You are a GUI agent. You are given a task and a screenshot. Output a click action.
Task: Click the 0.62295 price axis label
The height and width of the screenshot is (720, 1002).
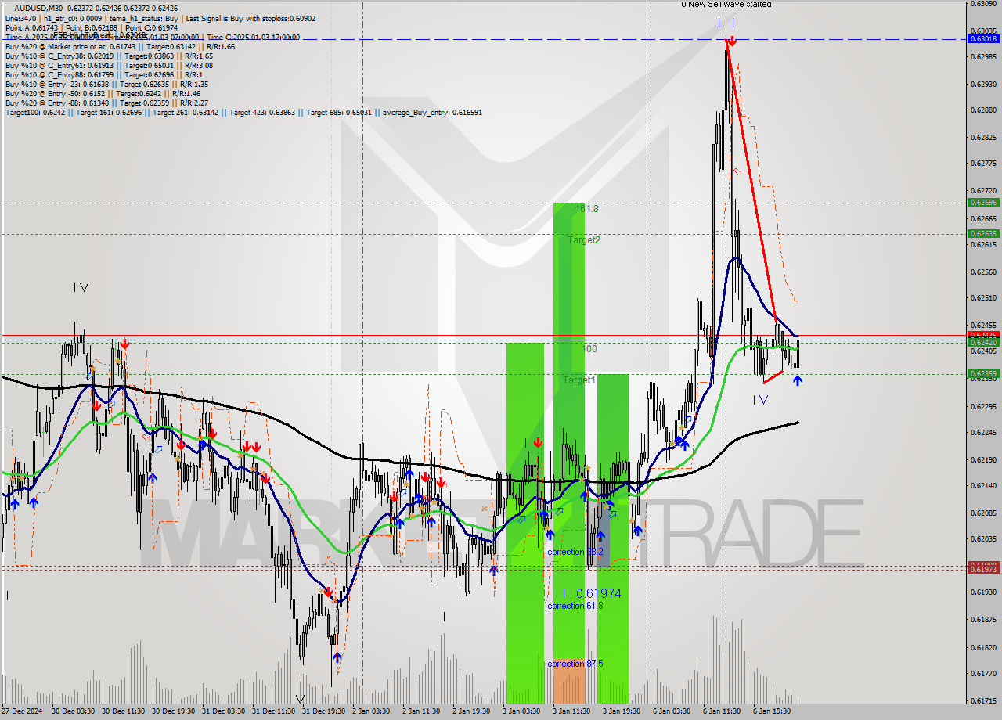point(983,406)
